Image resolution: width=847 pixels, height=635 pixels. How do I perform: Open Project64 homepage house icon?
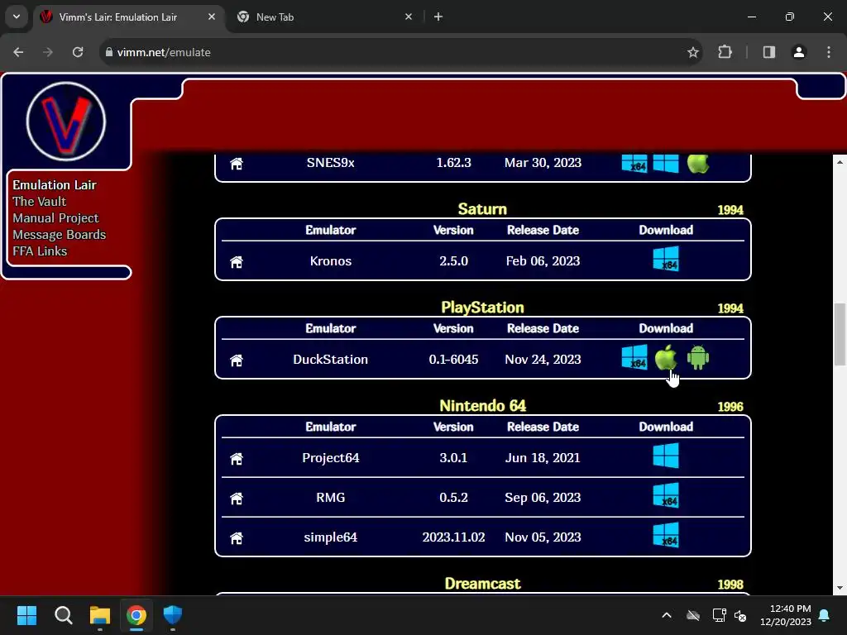click(236, 458)
